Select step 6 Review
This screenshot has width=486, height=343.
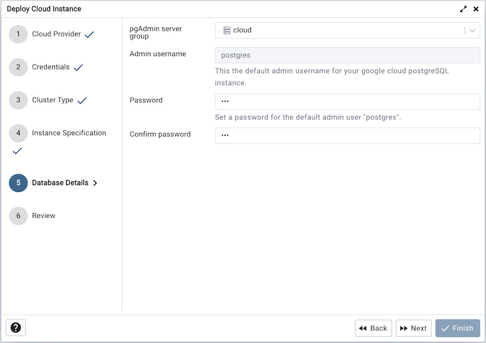[x=18, y=216]
